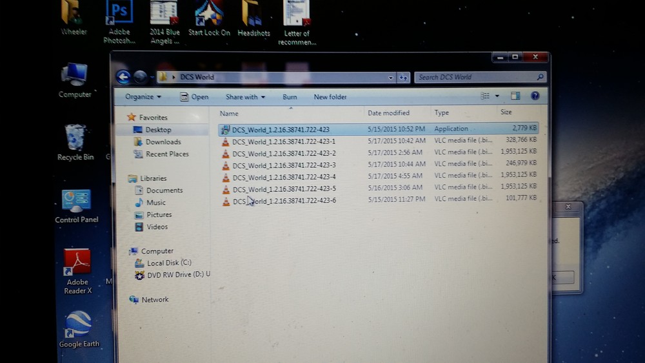
Task: Open the Organize menu
Action: click(143, 97)
